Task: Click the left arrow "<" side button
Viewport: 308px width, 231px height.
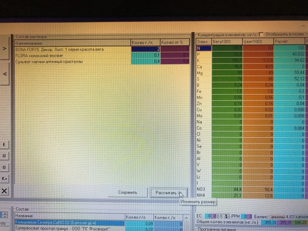Action: coord(5,74)
